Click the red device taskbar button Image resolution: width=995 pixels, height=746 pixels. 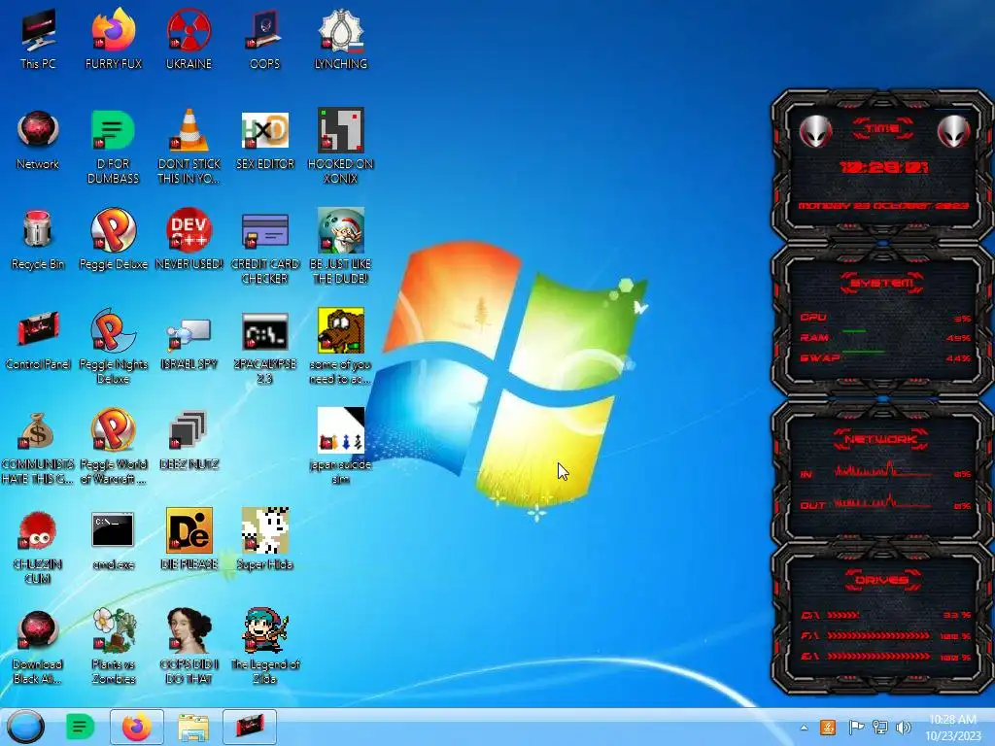(250, 727)
